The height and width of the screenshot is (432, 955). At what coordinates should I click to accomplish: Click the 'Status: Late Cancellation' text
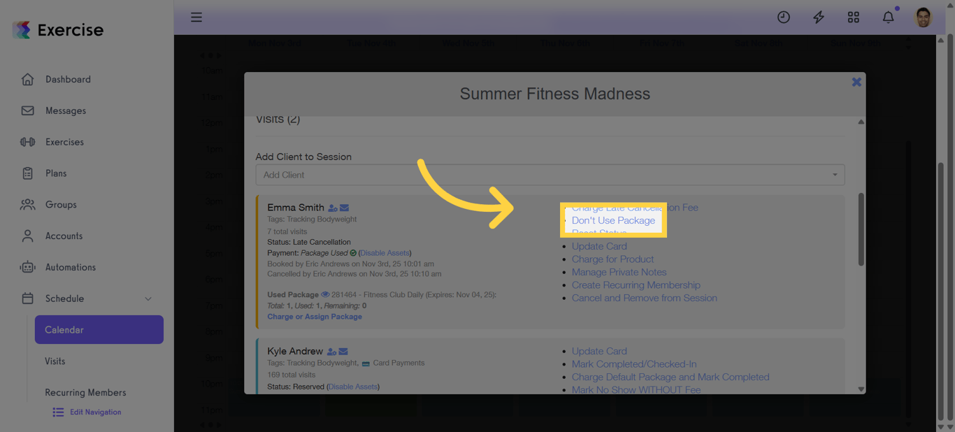point(309,242)
